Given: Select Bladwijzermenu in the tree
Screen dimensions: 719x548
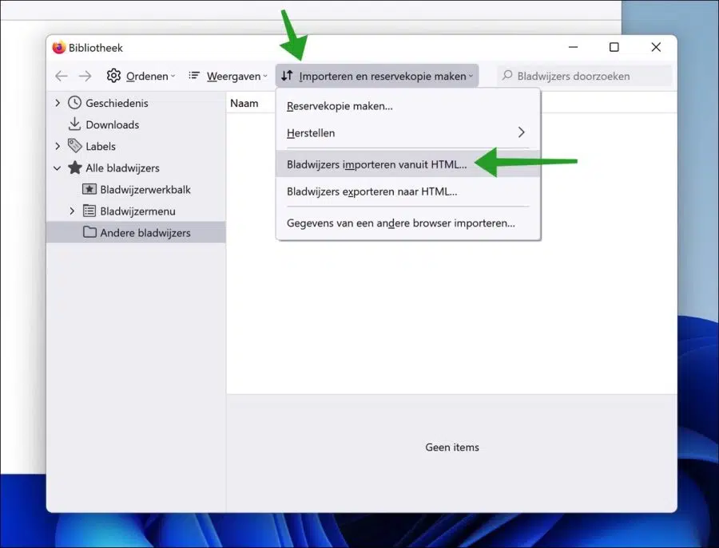Looking at the screenshot, I should point(137,211).
